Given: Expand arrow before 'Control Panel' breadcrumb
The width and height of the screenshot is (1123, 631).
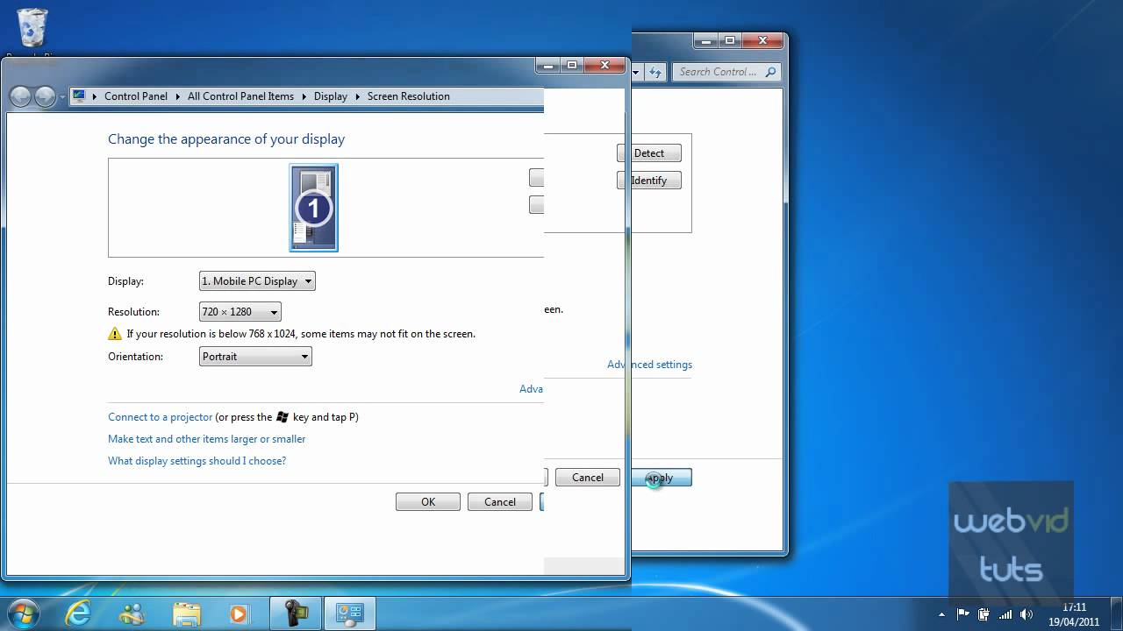Looking at the screenshot, I should click(x=95, y=96).
